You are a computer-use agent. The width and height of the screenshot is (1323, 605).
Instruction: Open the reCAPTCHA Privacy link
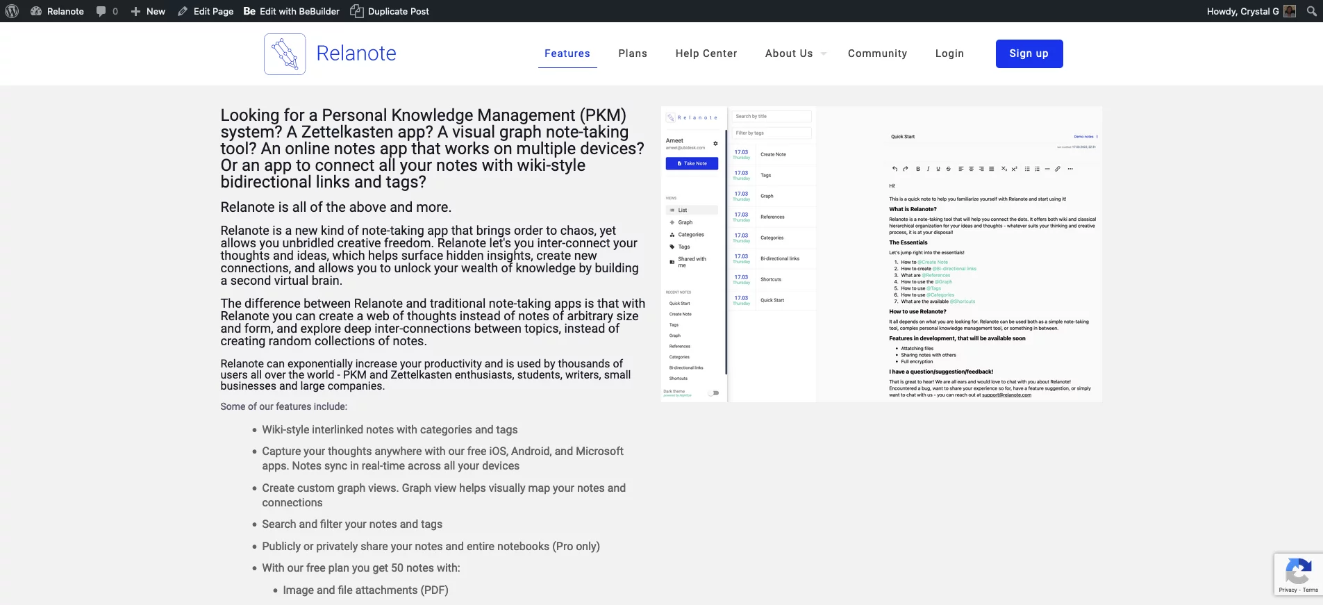point(1288,590)
